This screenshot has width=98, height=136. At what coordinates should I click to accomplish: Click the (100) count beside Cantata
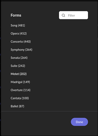25,98
